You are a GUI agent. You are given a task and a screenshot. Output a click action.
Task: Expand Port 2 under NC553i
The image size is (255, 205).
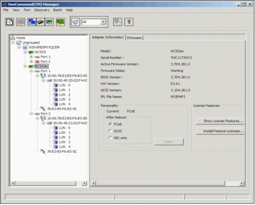tap(31, 62)
